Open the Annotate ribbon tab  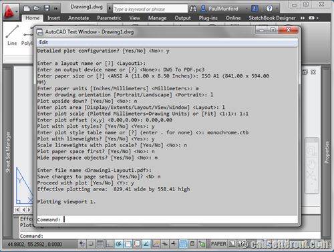click(78, 18)
